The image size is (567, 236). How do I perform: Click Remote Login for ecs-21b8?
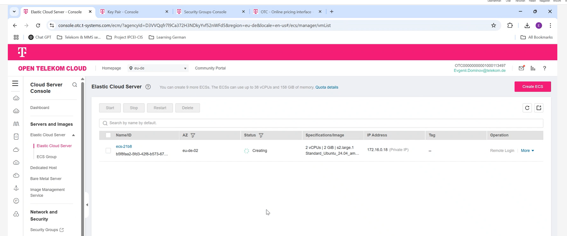502,151
